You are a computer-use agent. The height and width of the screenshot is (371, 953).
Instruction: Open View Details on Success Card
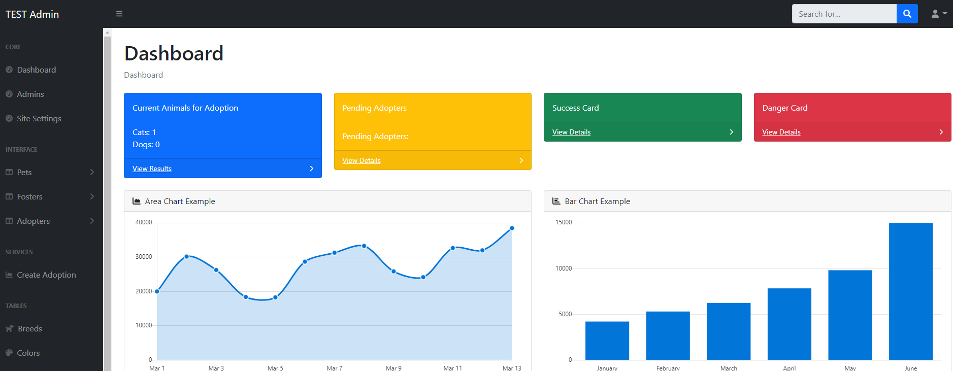point(571,132)
